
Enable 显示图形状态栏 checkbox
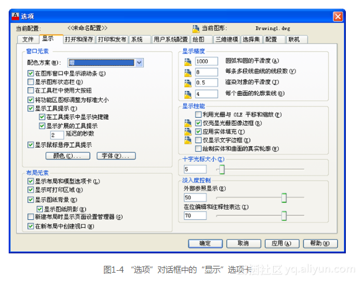[30, 82]
